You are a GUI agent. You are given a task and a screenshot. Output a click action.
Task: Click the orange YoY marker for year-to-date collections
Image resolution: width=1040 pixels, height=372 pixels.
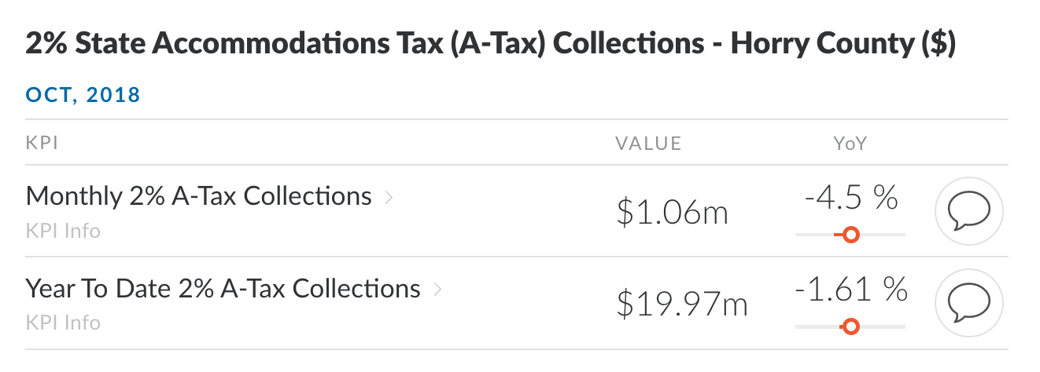coord(850,326)
